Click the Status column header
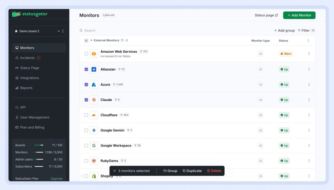The height and width of the screenshot is (190, 334). 283,41
